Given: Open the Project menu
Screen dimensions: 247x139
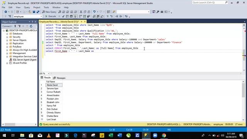Looking at the screenshot, I should point(37,7).
